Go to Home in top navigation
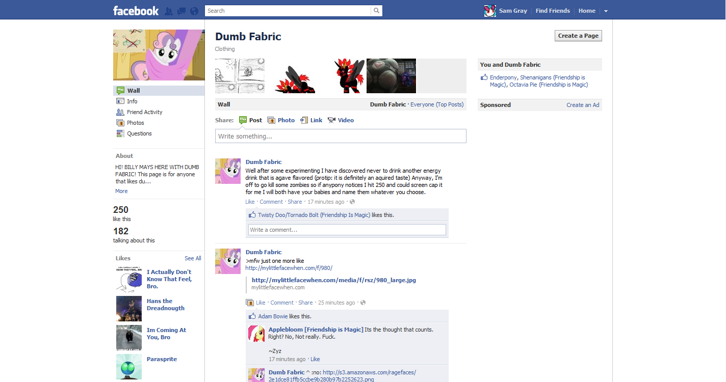This screenshot has height=382, width=726. click(x=587, y=11)
